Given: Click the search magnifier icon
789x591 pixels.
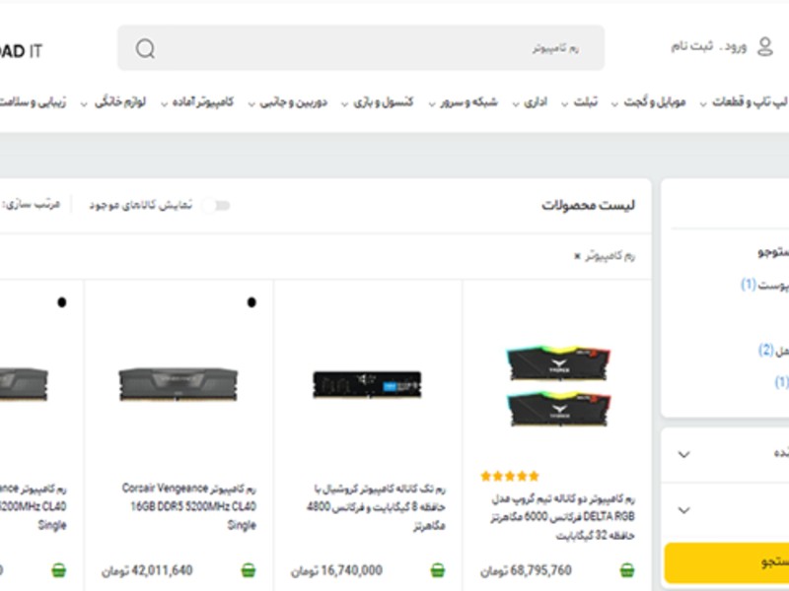Looking at the screenshot, I should click(145, 49).
